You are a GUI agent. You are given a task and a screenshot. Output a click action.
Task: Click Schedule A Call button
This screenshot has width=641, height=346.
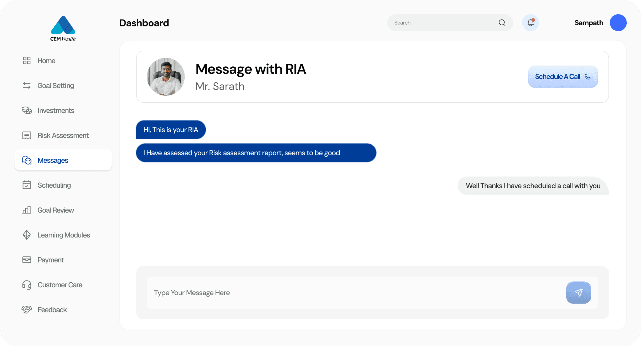click(x=563, y=76)
